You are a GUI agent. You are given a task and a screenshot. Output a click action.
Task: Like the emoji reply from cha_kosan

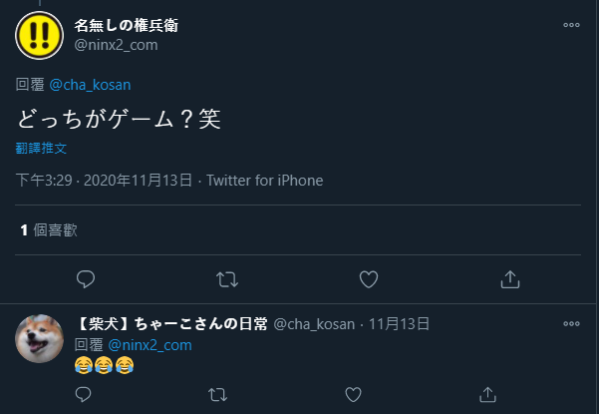354,394
